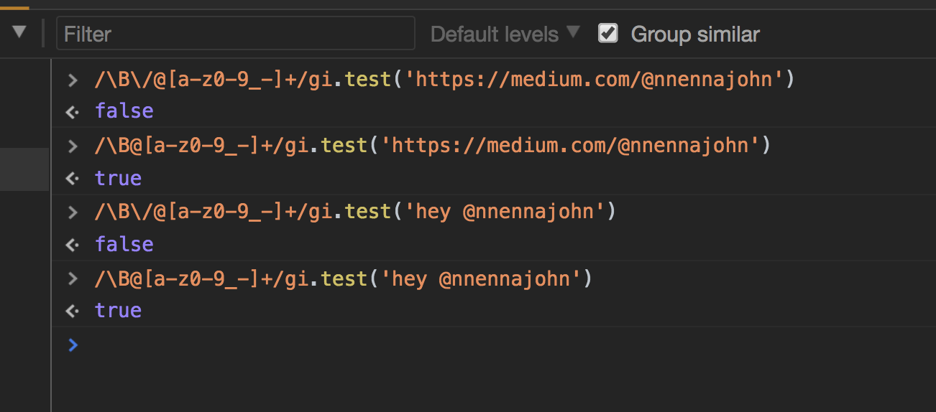Select the last true result value
The height and width of the screenshot is (412, 936).
coord(118,310)
